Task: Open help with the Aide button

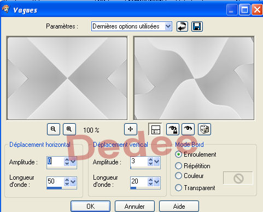Action: coord(179,207)
